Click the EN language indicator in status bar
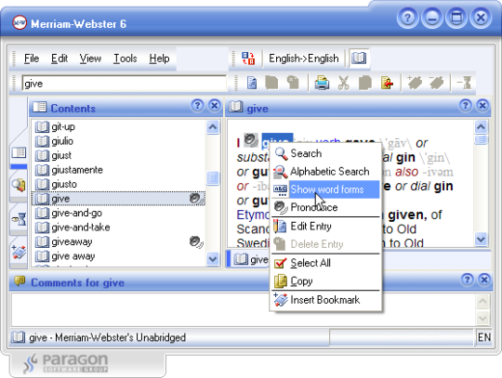This screenshot has width=502, height=378. click(x=483, y=337)
